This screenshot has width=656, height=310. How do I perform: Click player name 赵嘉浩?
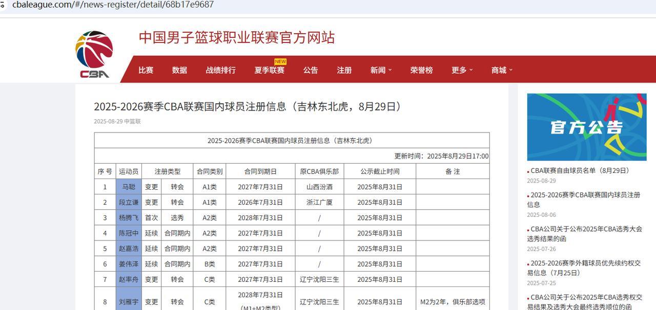pyautogui.click(x=129, y=249)
